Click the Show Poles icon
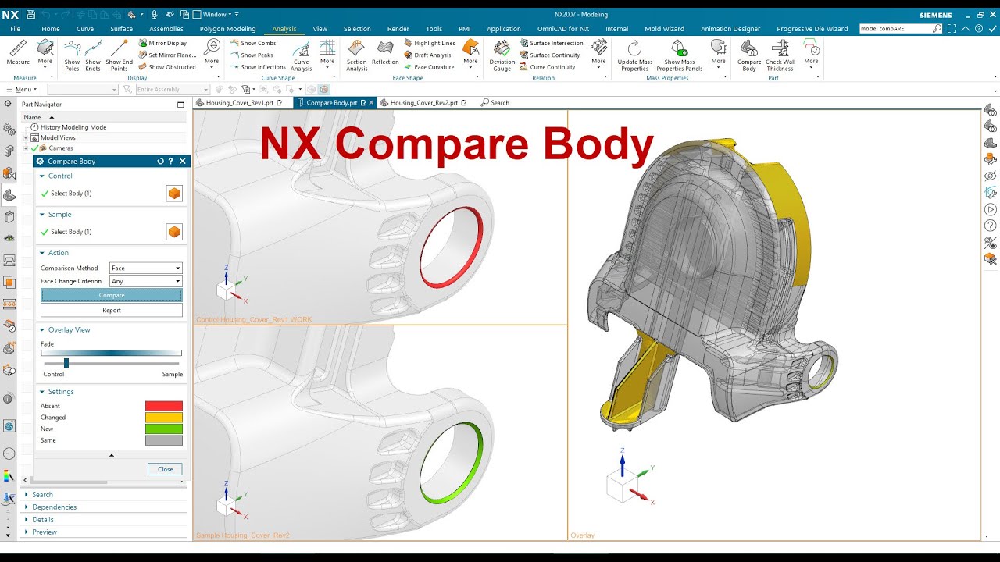Viewport: 1000px width, 562px height. point(72,56)
